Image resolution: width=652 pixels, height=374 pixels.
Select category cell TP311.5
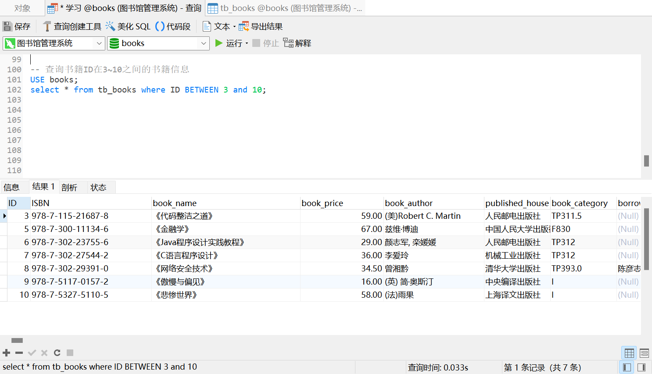584,216
